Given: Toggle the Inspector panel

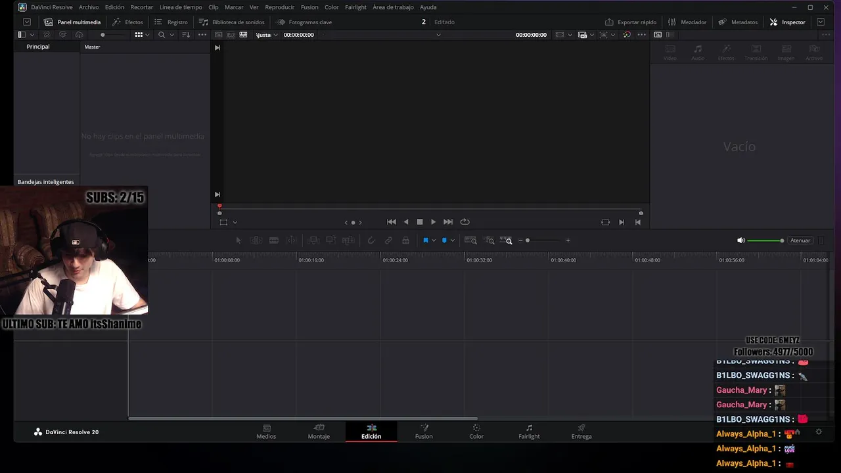Looking at the screenshot, I should click(x=787, y=22).
